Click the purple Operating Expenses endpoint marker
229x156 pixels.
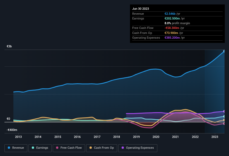click(224, 111)
